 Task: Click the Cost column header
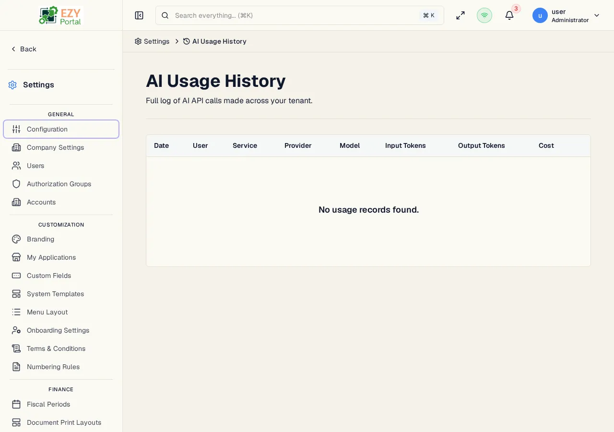point(546,145)
